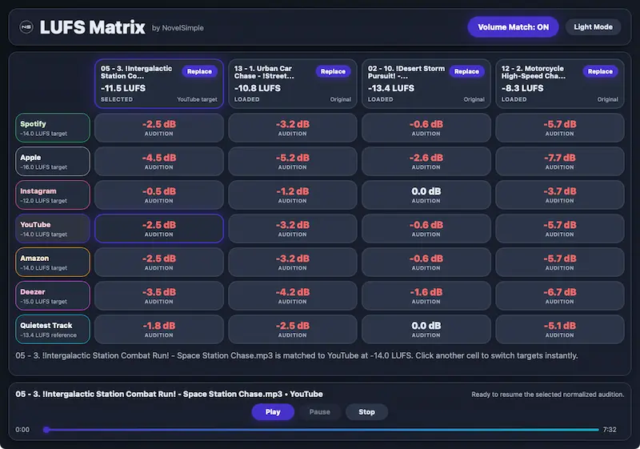Audition Spotify -0.6 dB for Desert Storm
640x449 pixels.
(x=426, y=128)
